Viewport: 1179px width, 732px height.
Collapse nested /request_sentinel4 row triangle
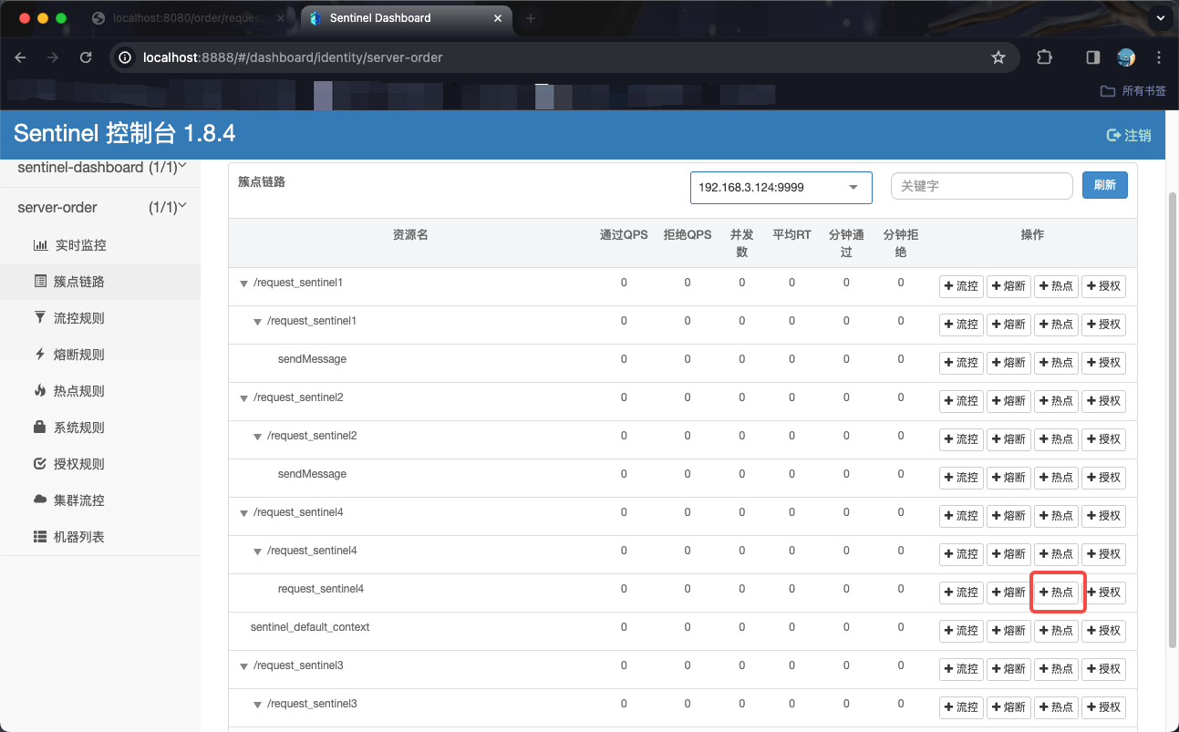258,552
